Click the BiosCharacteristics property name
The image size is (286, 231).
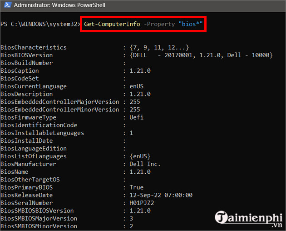(x=34, y=47)
